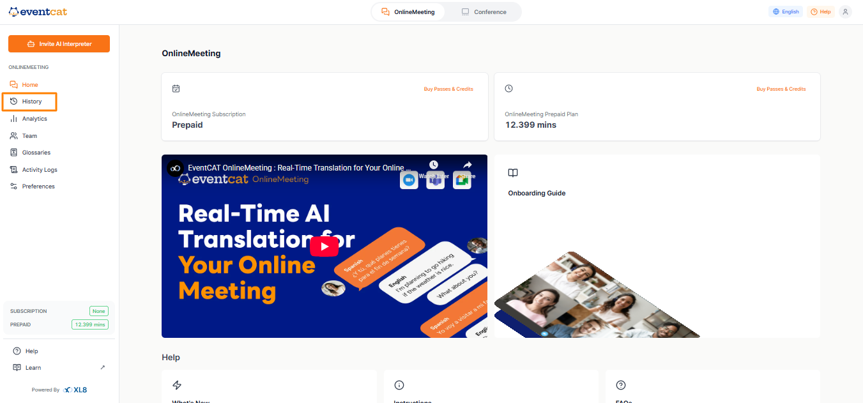The width and height of the screenshot is (863, 403).
Task: Click the Analytics bar chart icon
Action: pyautogui.click(x=13, y=119)
